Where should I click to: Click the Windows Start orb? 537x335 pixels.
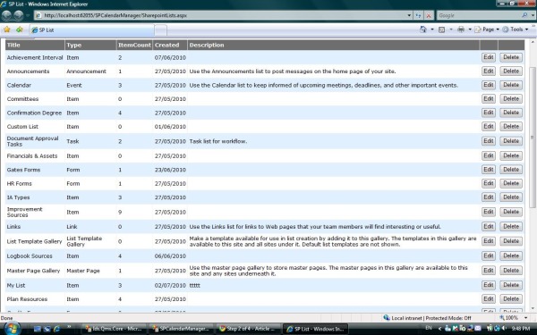13,329
